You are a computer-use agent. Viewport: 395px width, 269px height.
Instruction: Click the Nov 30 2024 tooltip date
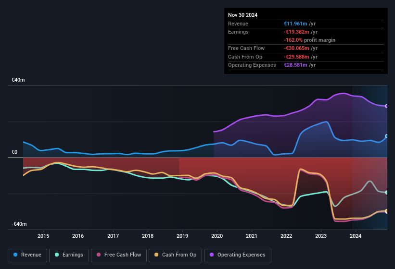click(242, 15)
